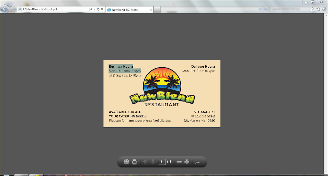Click the 'Fri & Sat 7am to 10pm' text
This screenshot has height=176, width=328.
pyautogui.click(x=125, y=75)
